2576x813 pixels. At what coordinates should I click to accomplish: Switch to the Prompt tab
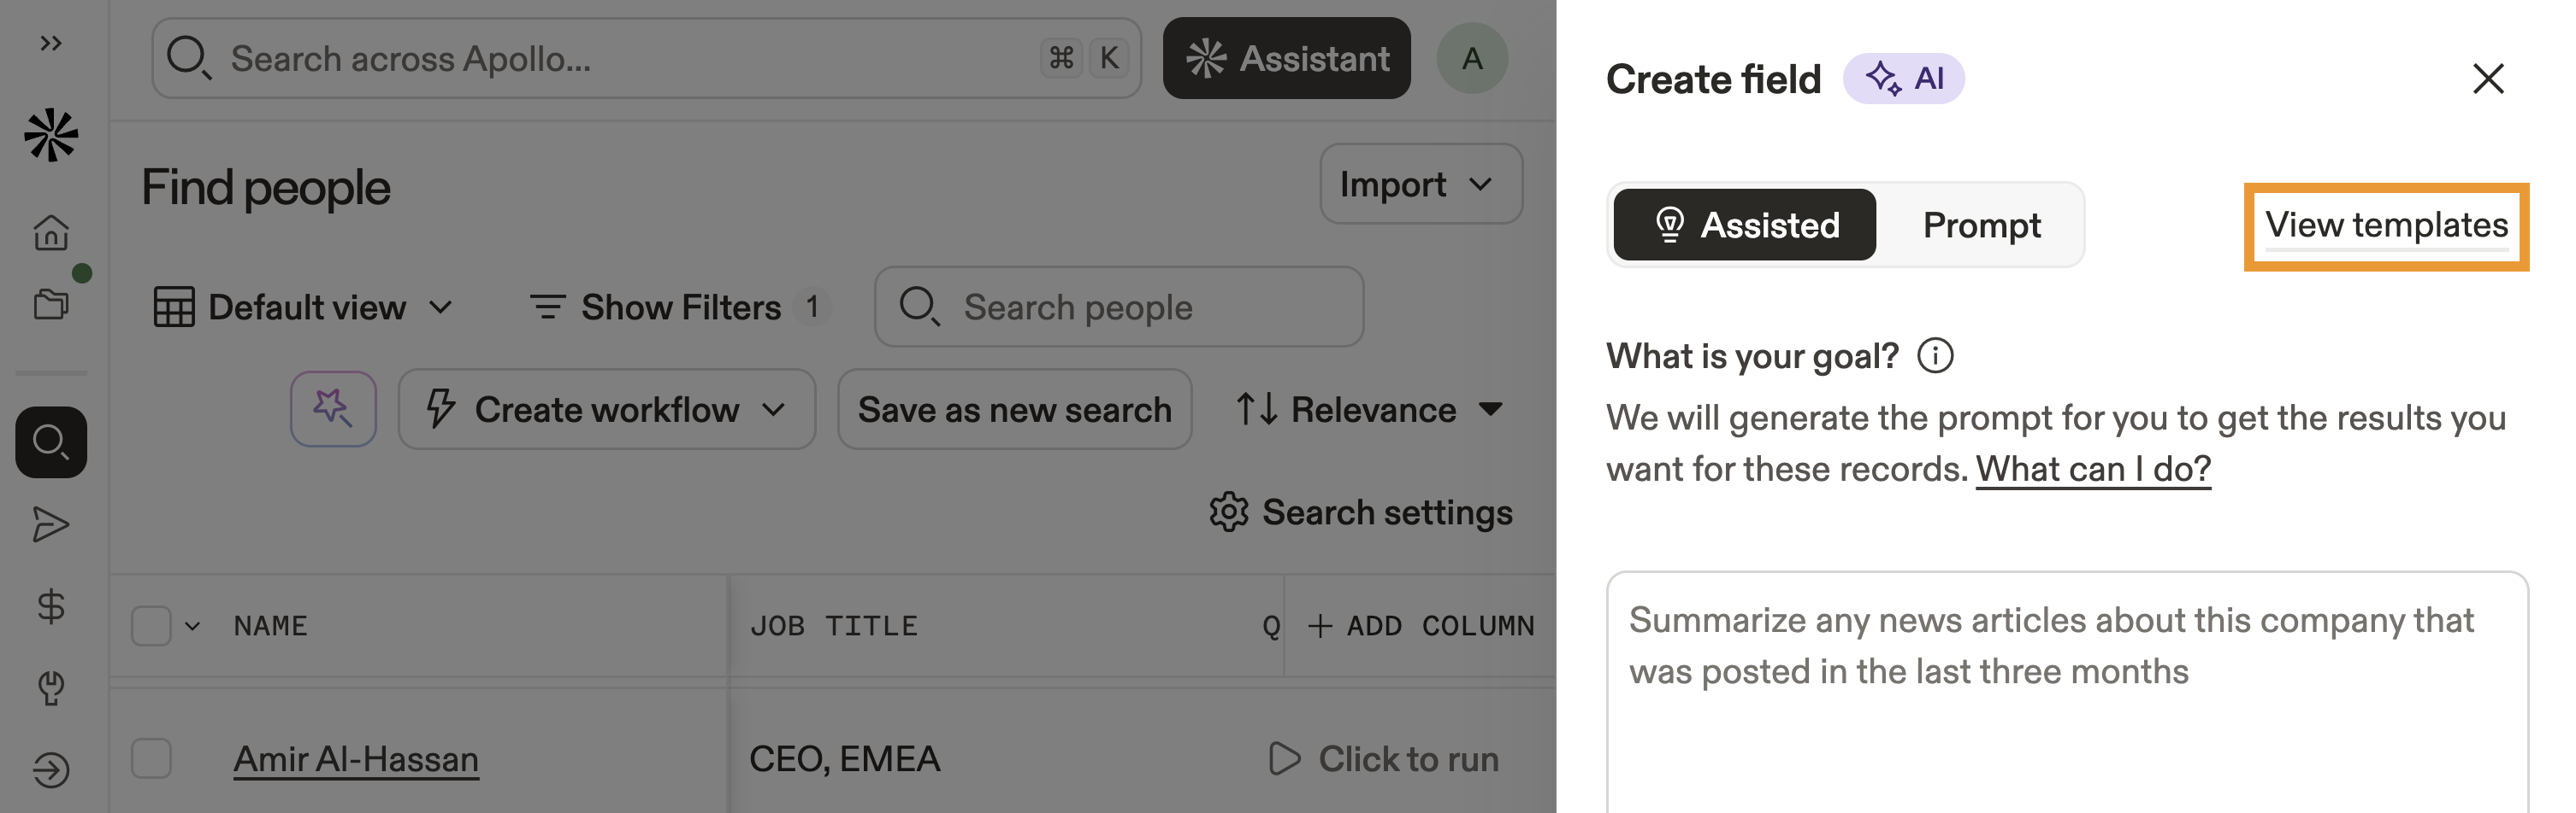pos(1981,225)
